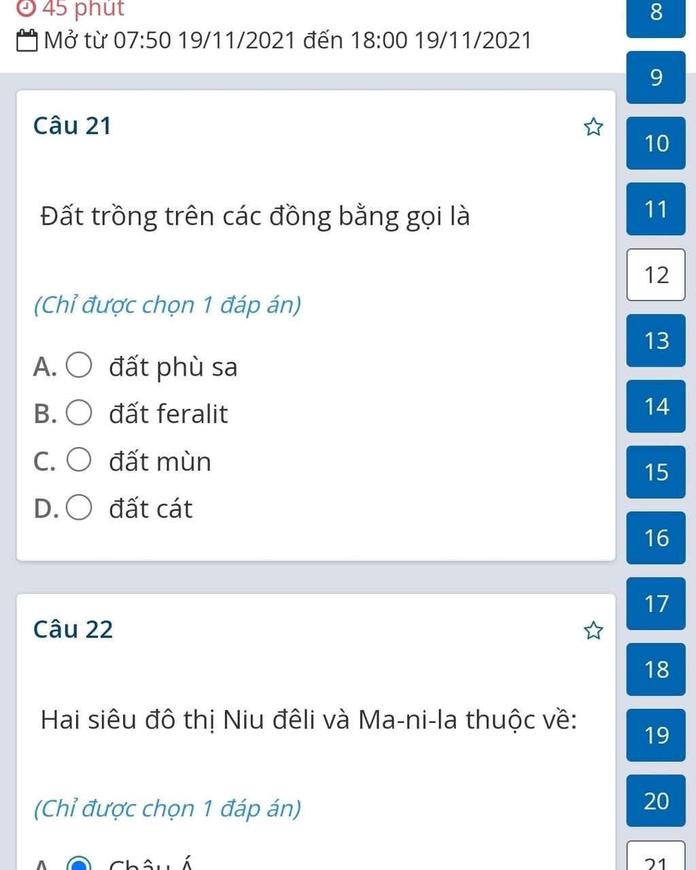Bookmark question 21 with the star icon
696x870 pixels.
pos(593,127)
